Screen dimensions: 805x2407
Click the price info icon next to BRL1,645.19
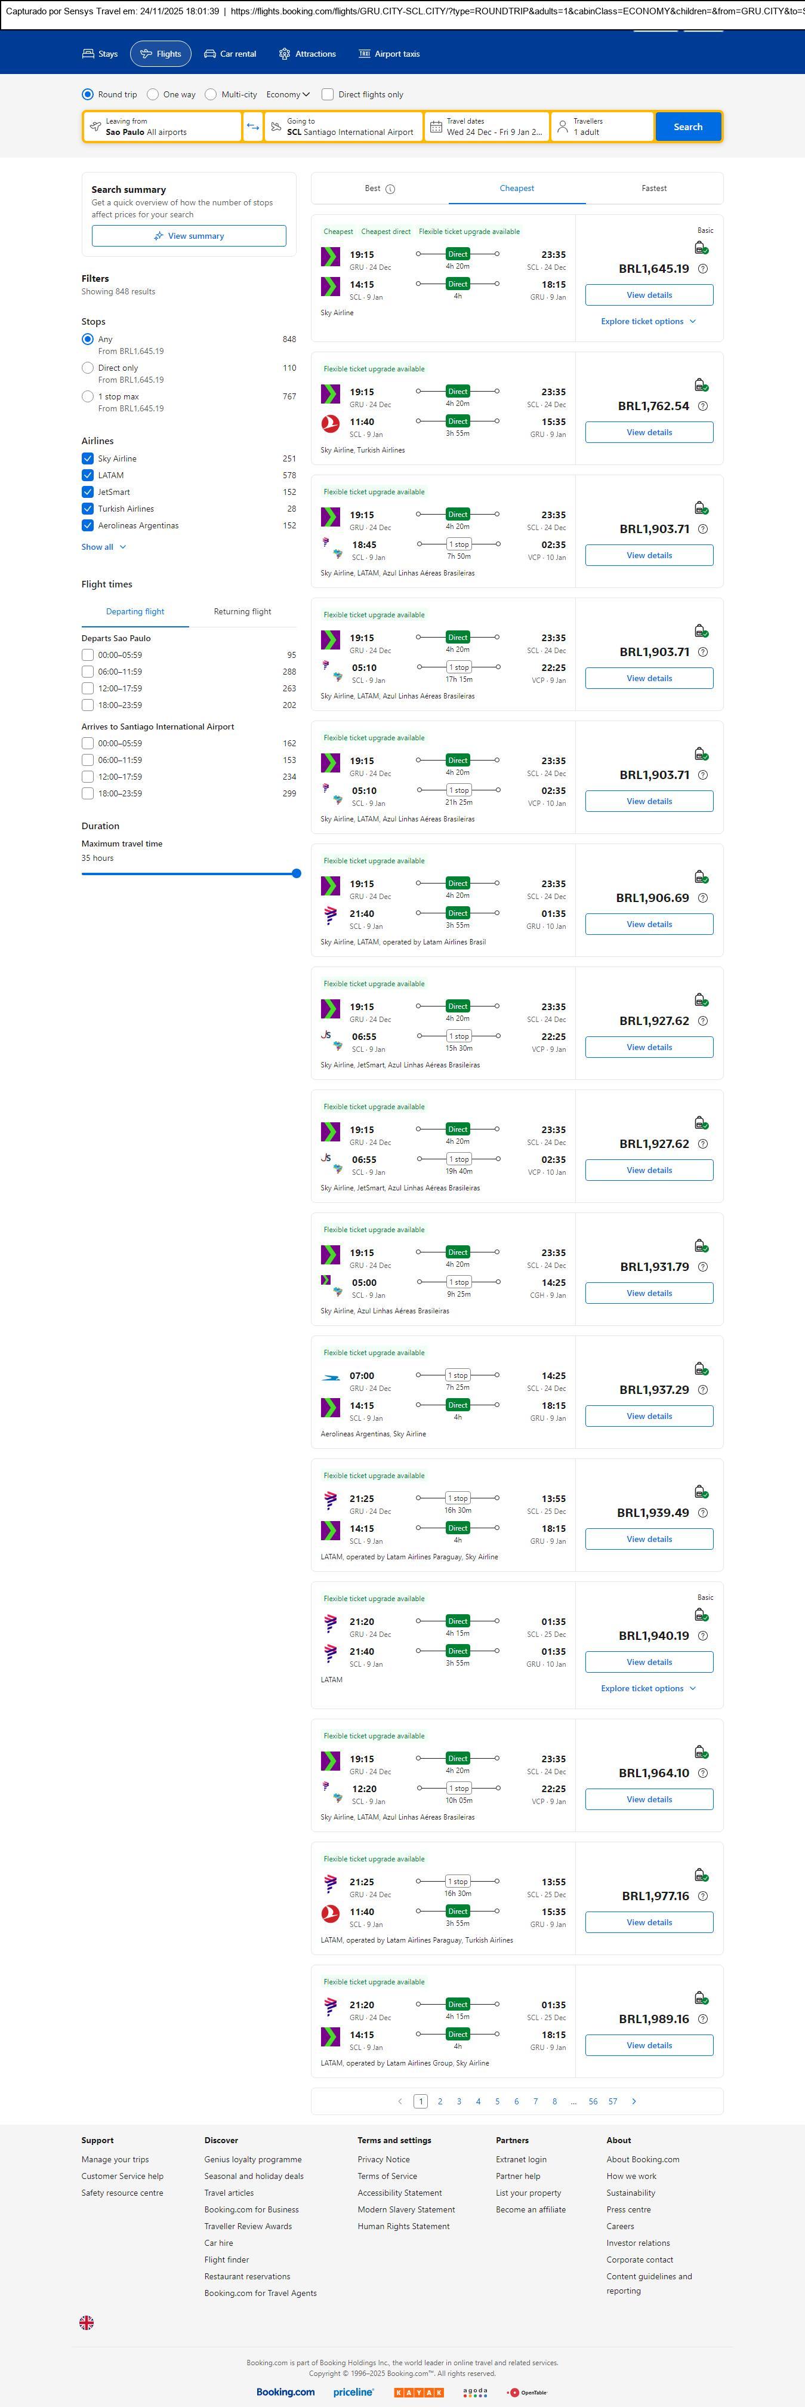pos(703,269)
